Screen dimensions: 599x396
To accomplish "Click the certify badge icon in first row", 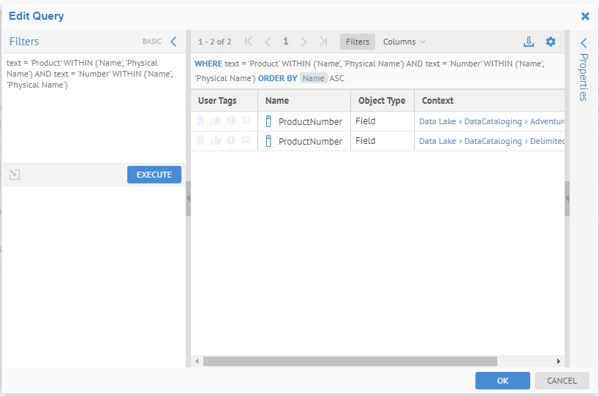I will coord(201,121).
